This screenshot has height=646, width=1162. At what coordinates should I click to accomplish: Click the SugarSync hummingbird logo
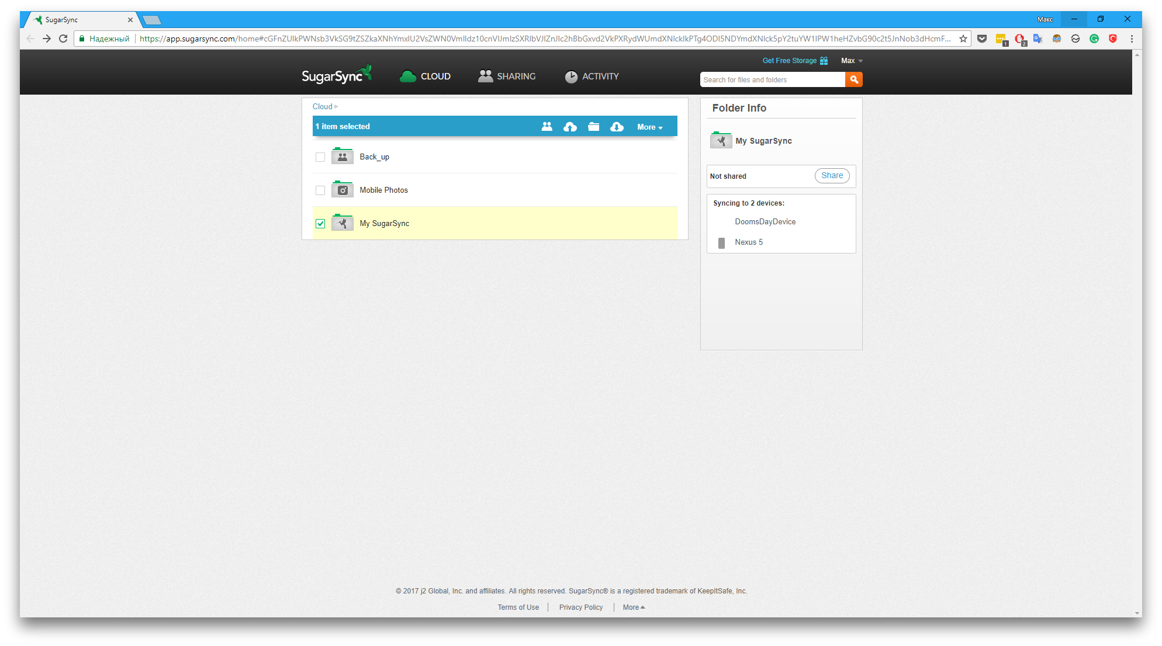[337, 75]
